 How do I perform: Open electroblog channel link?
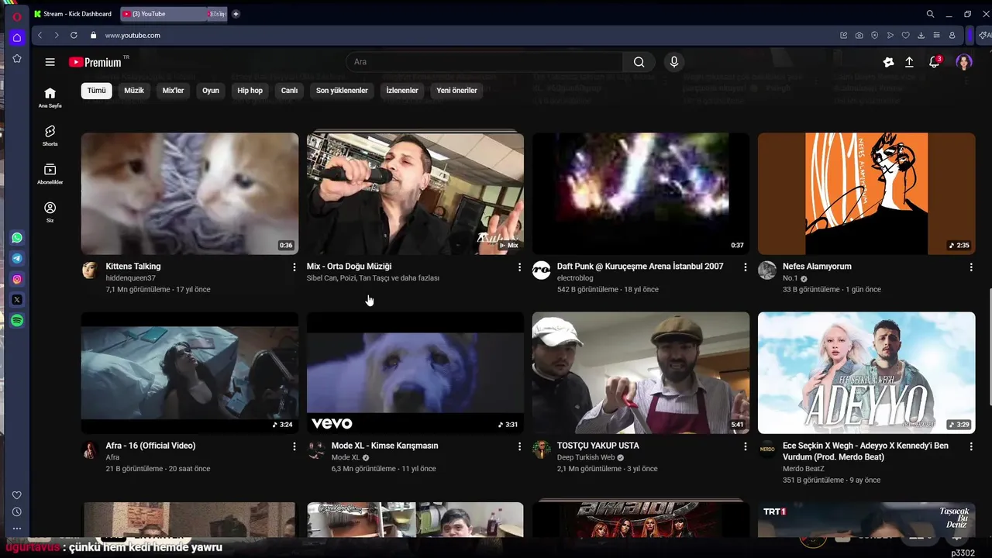(x=575, y=278)
